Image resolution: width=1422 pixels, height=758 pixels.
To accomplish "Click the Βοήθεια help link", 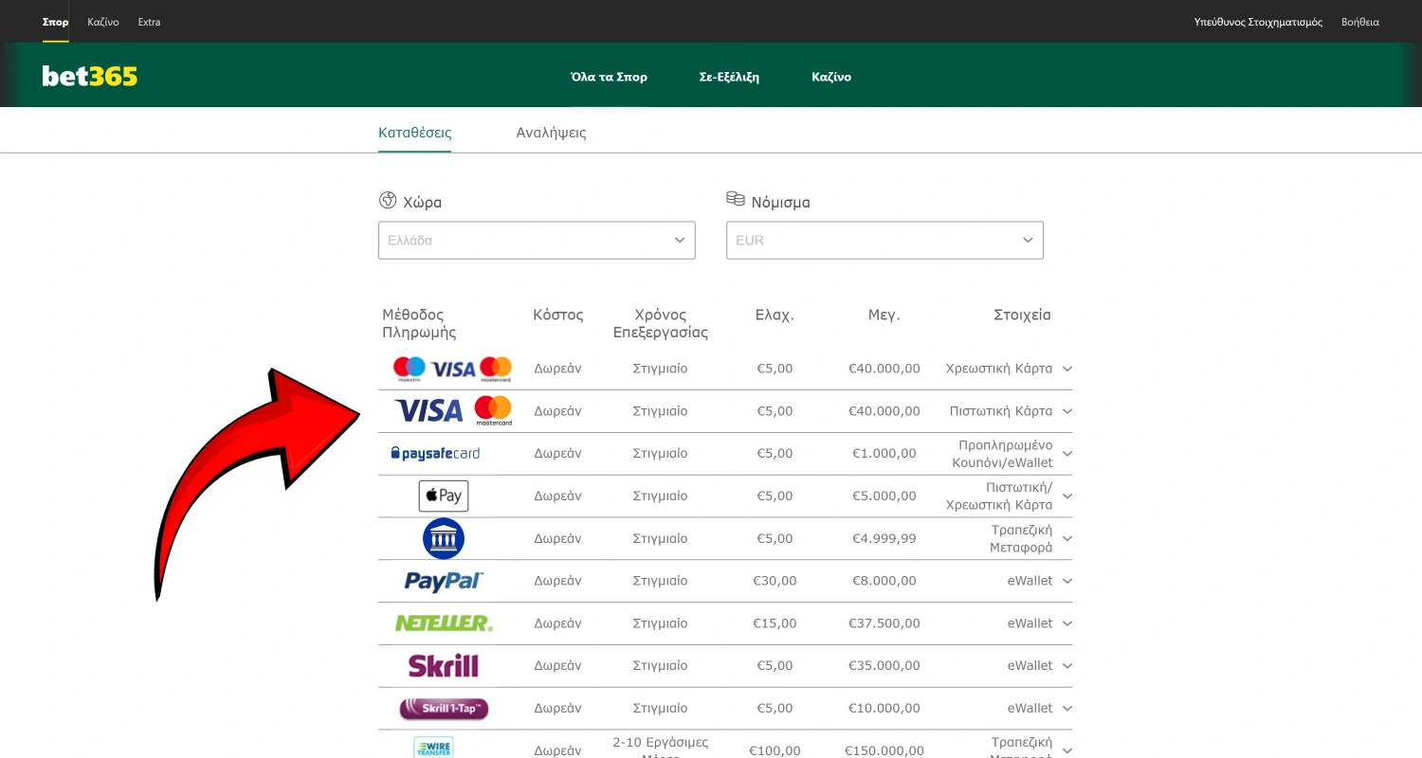I will (x=1359, y=22).
